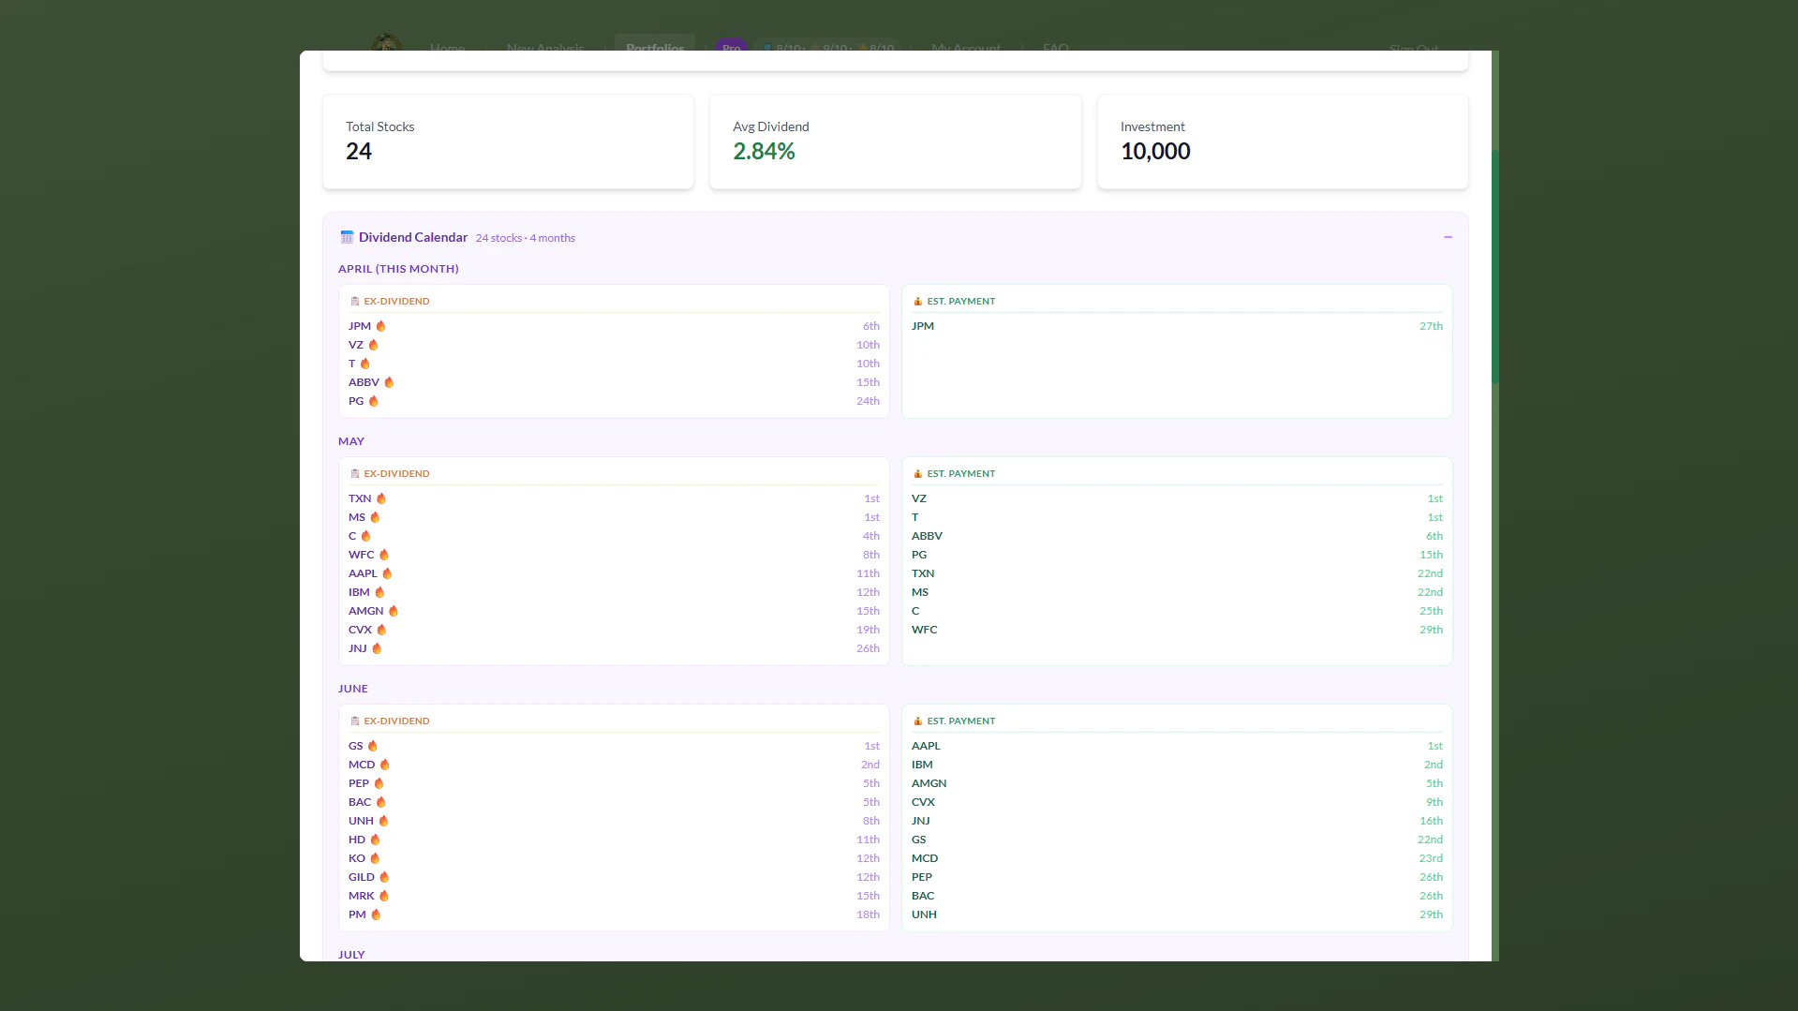The width and height of the screenshot is (1798, 1011).
Task: Click flame icon next to JNJ ex-dividend
Action: [377, 648]
